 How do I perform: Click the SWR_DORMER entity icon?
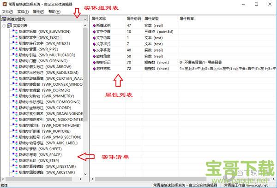pyautogui.click(x=15, y=90)
